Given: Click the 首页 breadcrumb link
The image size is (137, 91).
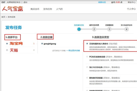Looking at the screenshot, I should pyautogui.click(x=3, y=17).
